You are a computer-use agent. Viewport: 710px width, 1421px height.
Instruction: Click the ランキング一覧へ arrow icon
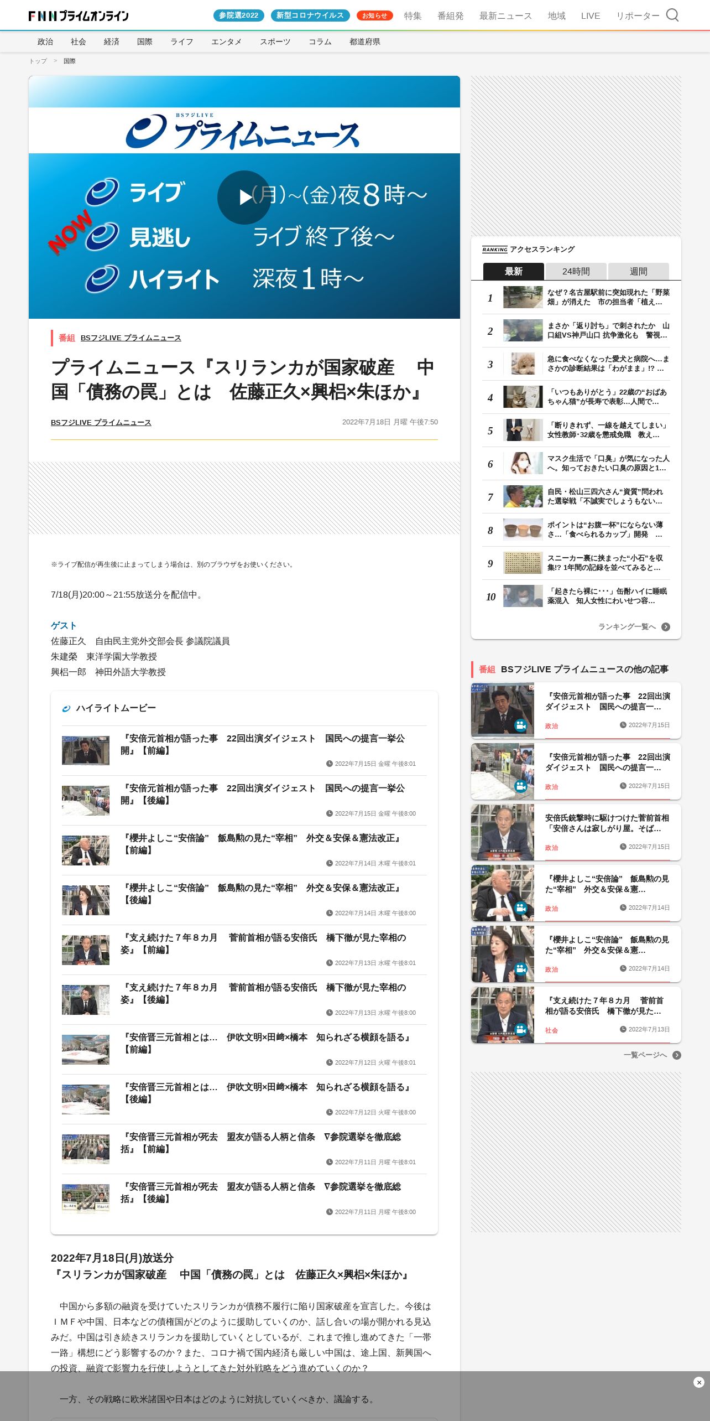(x=666, y=627)
